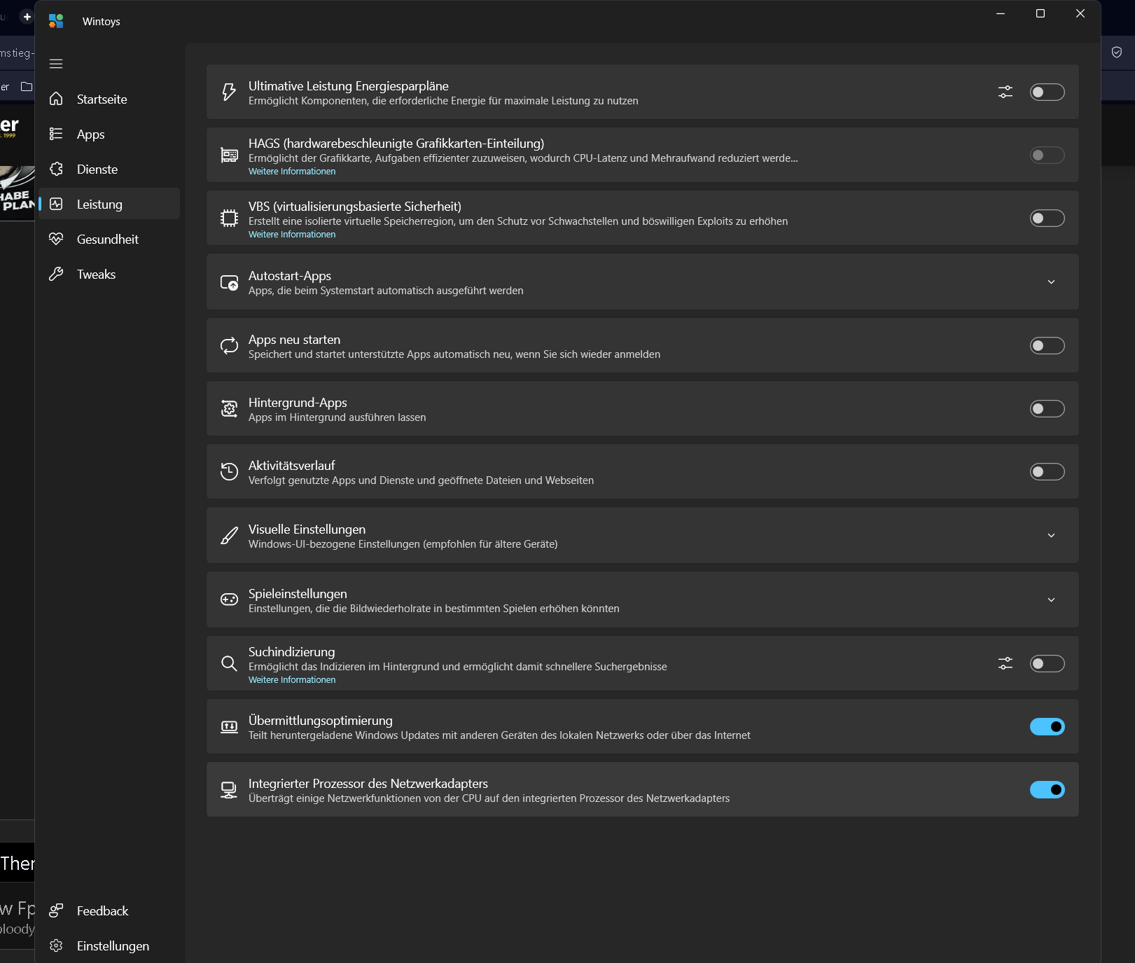Turn on Hintergrund-Apps toggle

[x=1047, y=408]
